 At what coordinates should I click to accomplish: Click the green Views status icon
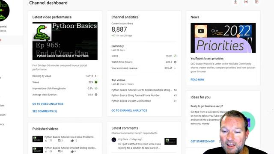tap(96, 82)
